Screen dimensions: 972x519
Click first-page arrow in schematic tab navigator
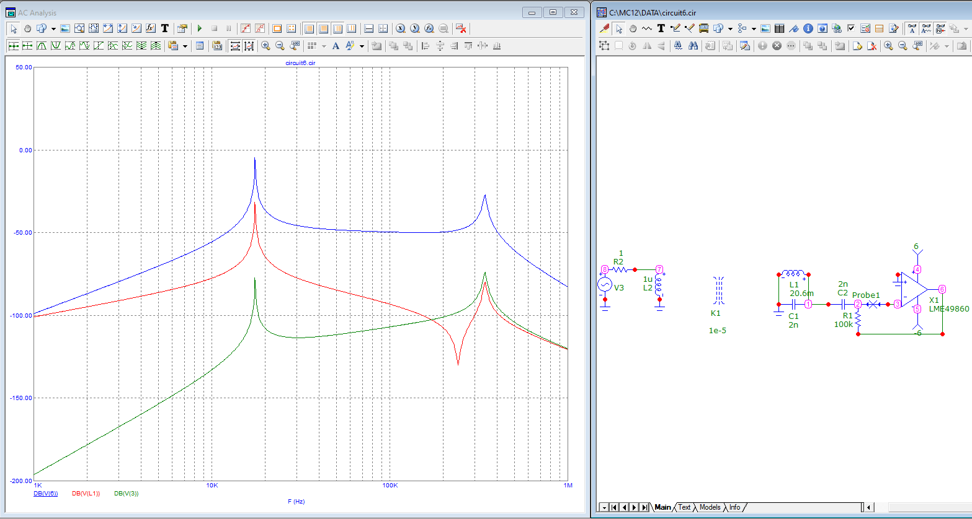tap(613, 507)
